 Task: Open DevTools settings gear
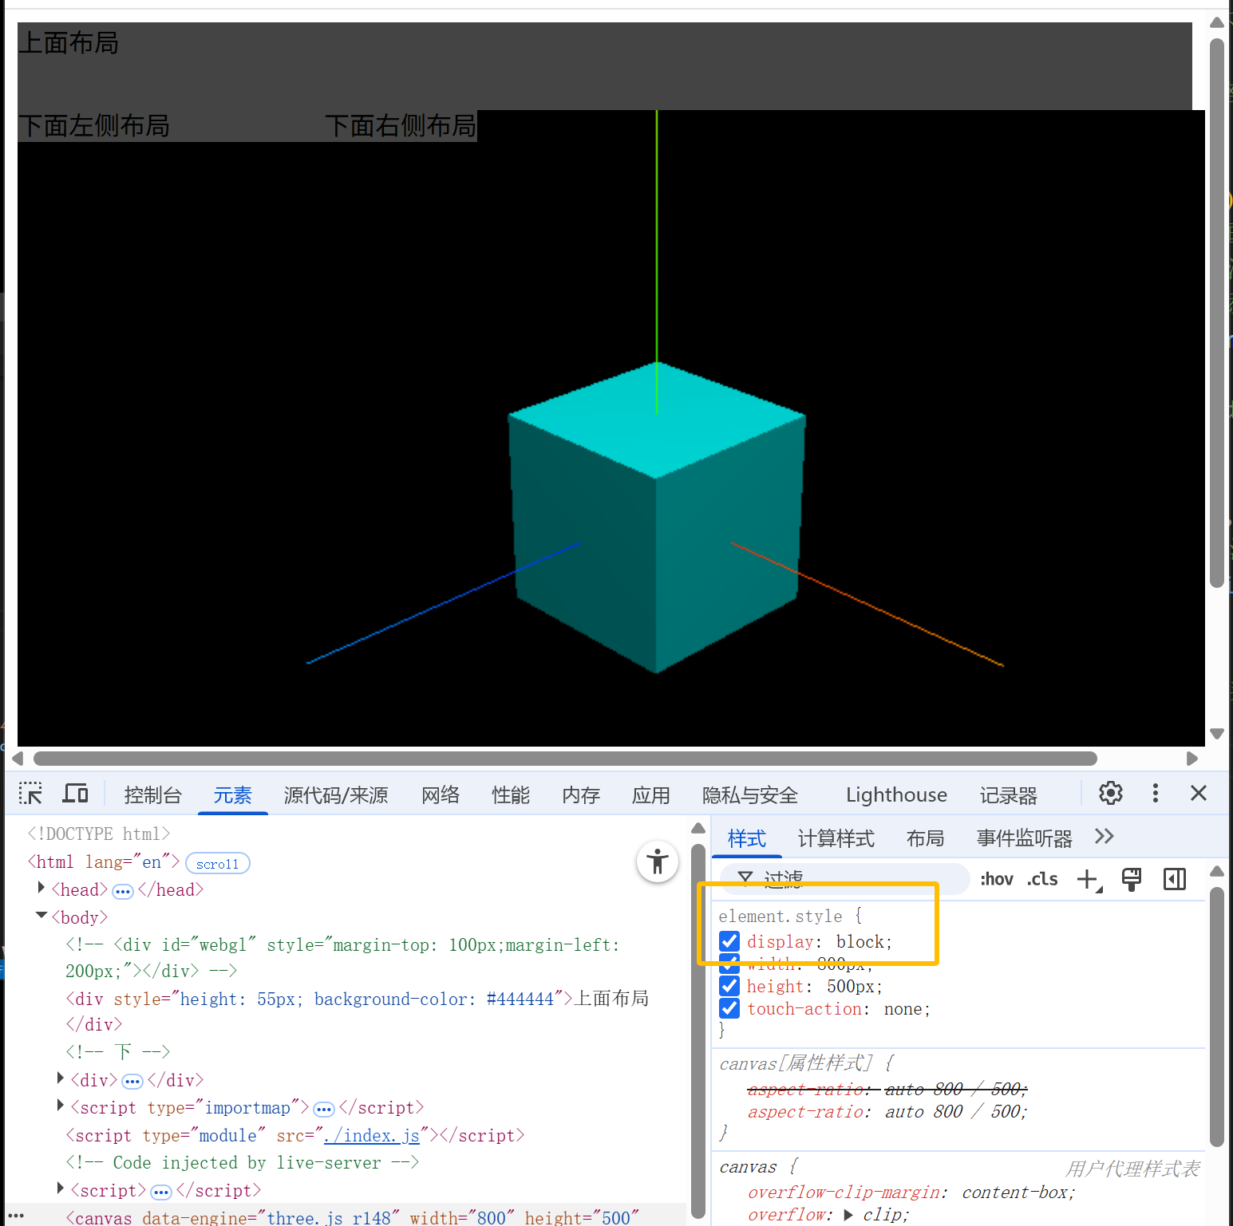pos(1111,793)
